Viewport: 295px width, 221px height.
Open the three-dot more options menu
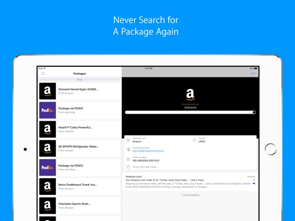coord(253,73)
